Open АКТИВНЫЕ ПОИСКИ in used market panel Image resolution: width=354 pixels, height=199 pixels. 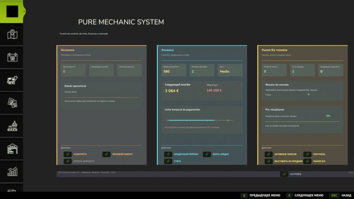[285, 154]
